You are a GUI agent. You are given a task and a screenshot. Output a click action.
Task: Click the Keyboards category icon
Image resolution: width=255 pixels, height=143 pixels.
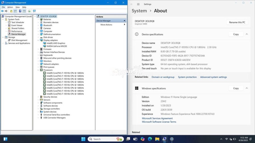pos(41,55)
